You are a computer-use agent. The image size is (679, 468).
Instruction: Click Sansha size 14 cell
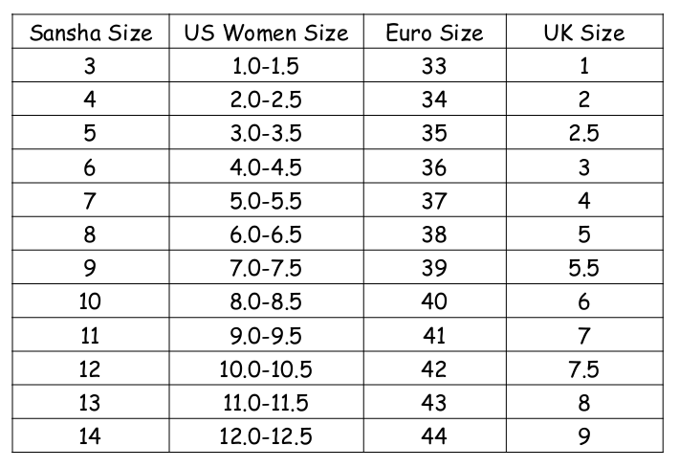point(91,435)
